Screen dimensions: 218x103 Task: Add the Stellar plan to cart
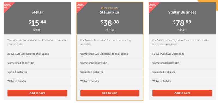tap(37, 93)
